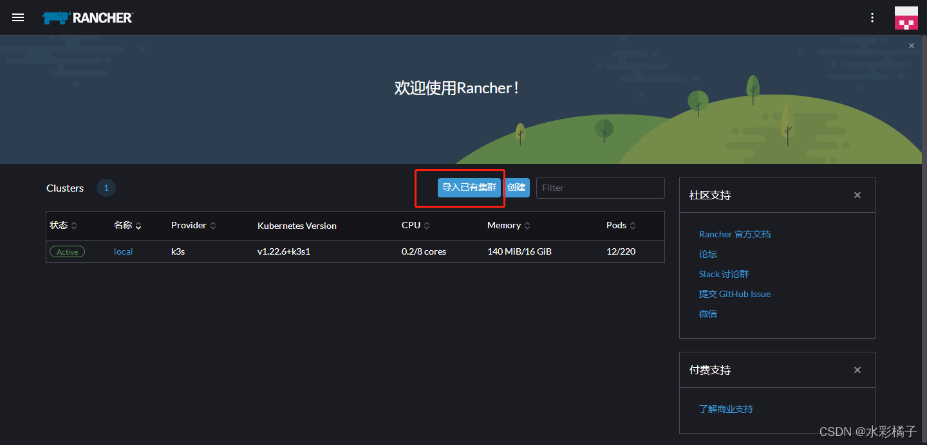
Task: Close the 付费支持 panel
Action: click(x=857, y=370)
